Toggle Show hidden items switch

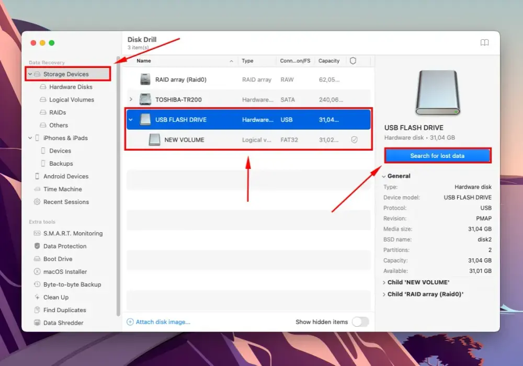[360, 322]
